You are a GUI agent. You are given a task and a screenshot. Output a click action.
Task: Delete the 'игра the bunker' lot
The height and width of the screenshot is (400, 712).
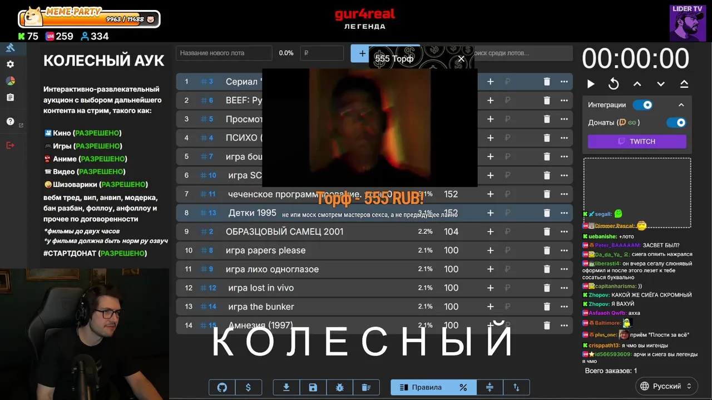[x=546, y=307]
